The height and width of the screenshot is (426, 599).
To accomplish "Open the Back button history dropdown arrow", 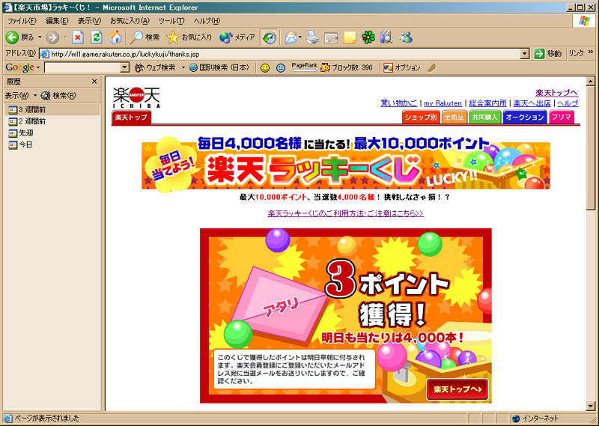I will click(x=40, y=37).
